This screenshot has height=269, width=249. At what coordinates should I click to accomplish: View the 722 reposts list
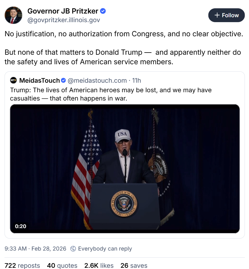coord(22,266)
